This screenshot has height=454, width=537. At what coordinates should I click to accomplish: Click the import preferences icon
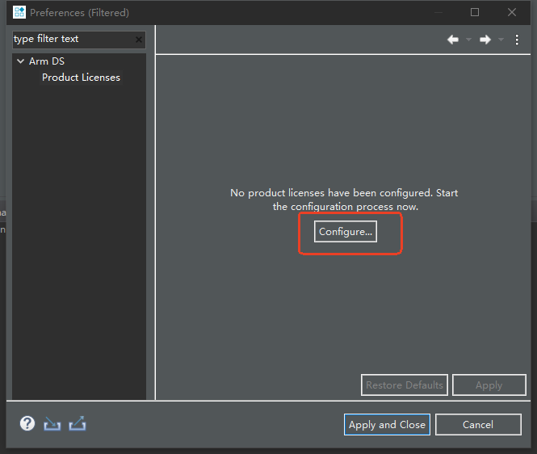coord(52,424)
